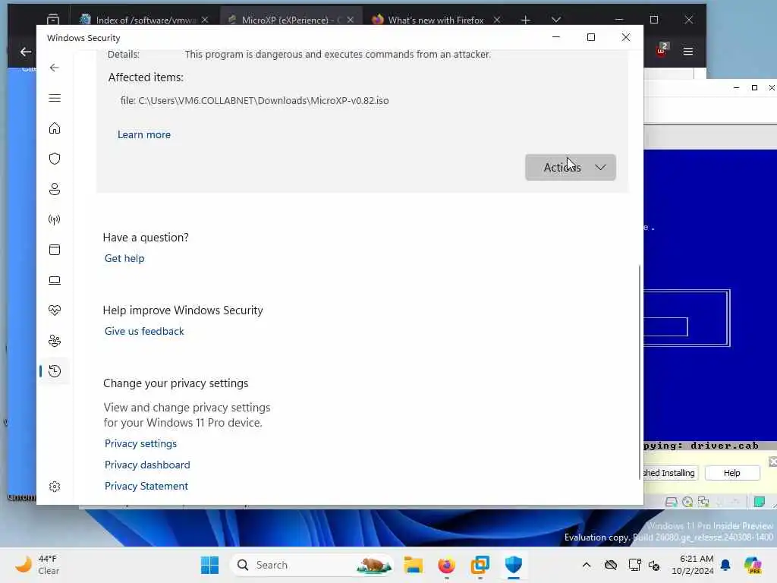Maximize the Windows Security window
The height and width of the screenshot is (583, 777).
[590, 38]
